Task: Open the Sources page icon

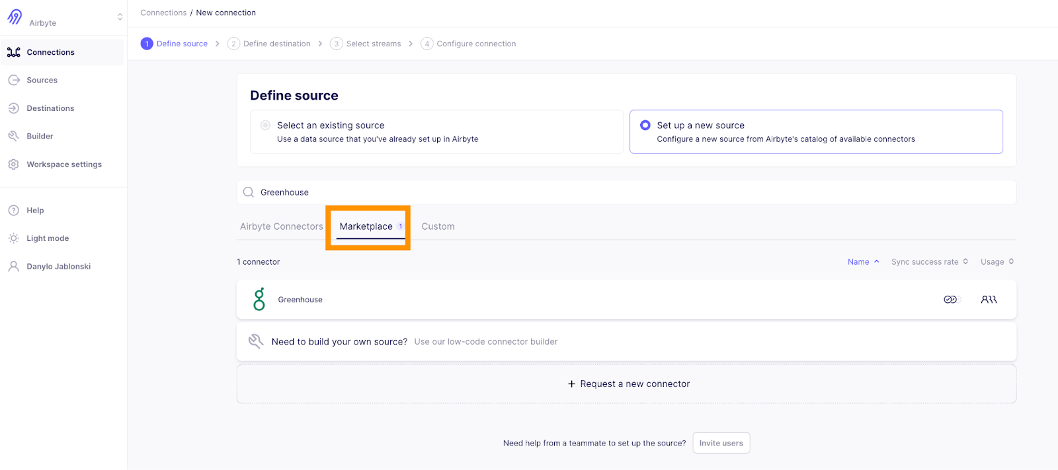Action: point(14,80)
